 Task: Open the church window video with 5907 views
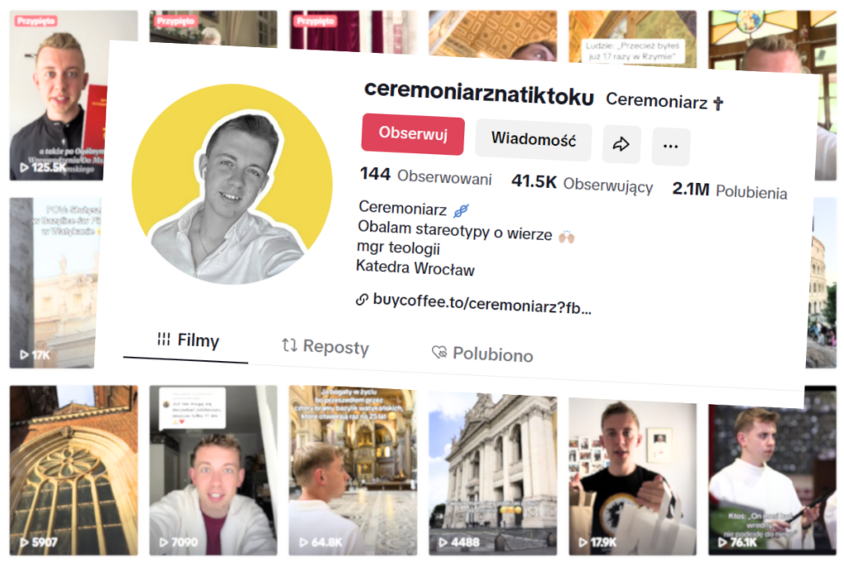[73, 470]
